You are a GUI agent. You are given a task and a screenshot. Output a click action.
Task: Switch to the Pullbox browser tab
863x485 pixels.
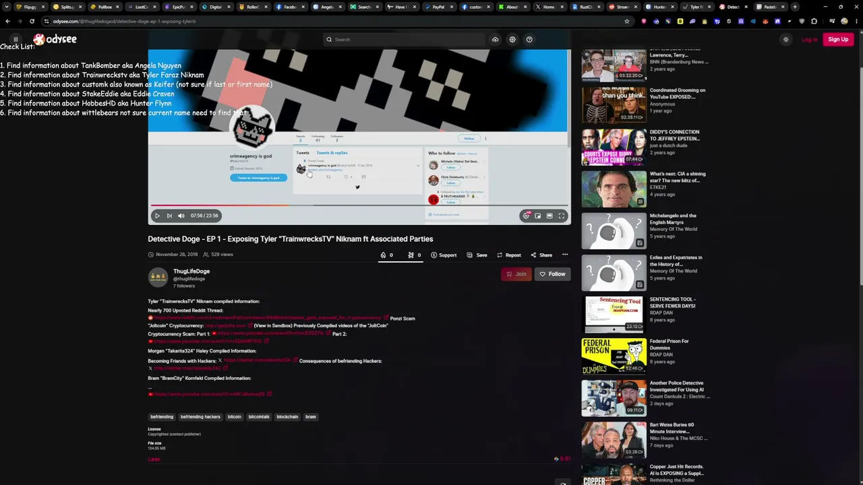coord(105,7)
